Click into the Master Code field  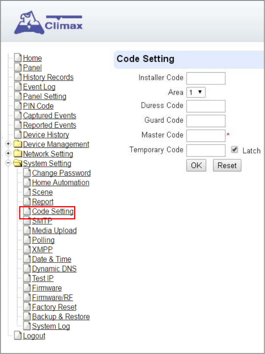(206, 136)
